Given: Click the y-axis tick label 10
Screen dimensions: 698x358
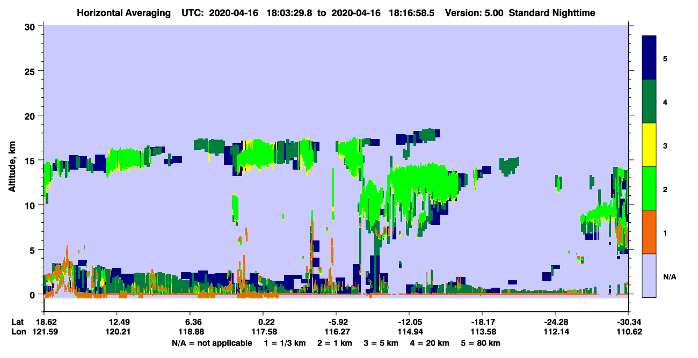Looking at the screenshot, I should pos(31,205).
